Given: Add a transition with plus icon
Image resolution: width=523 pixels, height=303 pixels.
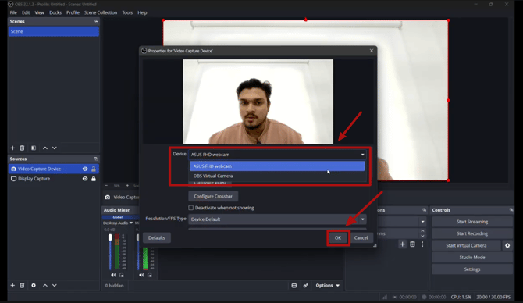Looking at the screenshot, I should (x=402, y=244).
